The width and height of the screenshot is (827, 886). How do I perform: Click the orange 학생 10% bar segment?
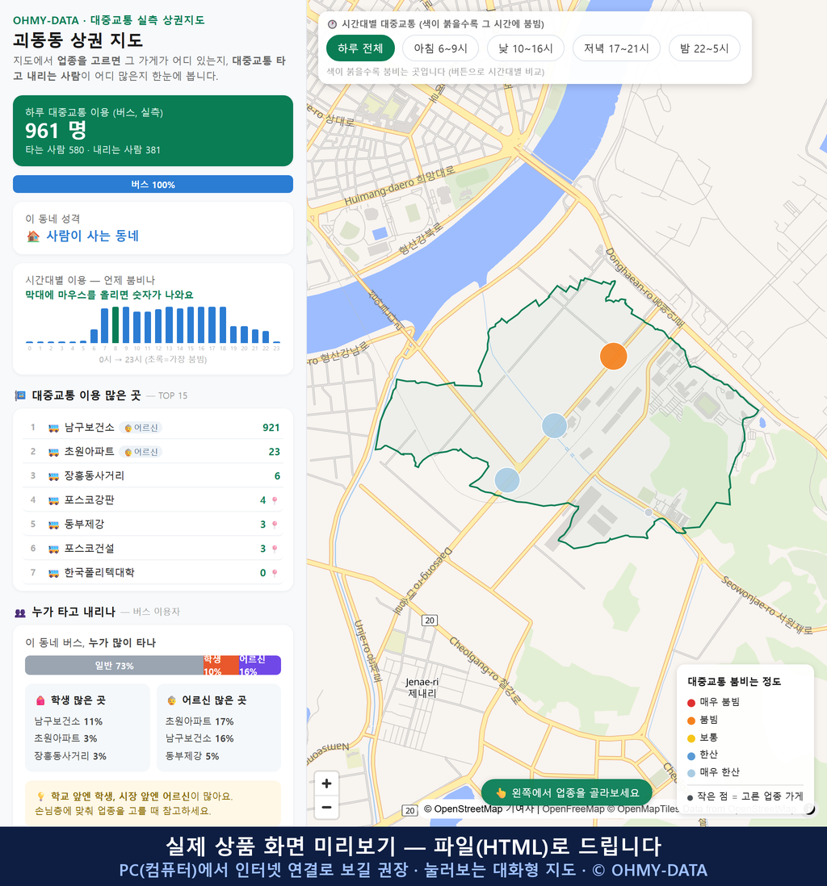[x=221, y=665]
